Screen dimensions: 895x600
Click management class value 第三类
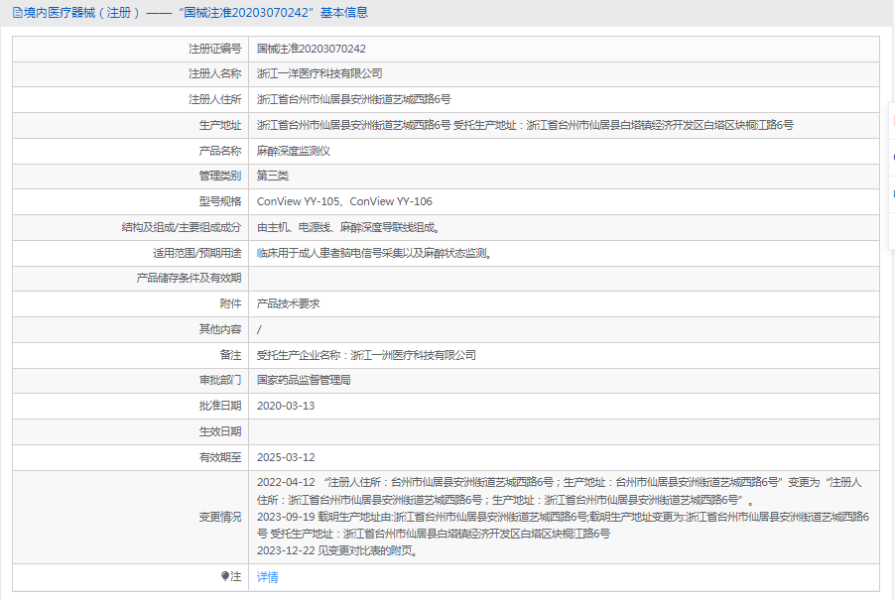(273, 176)
